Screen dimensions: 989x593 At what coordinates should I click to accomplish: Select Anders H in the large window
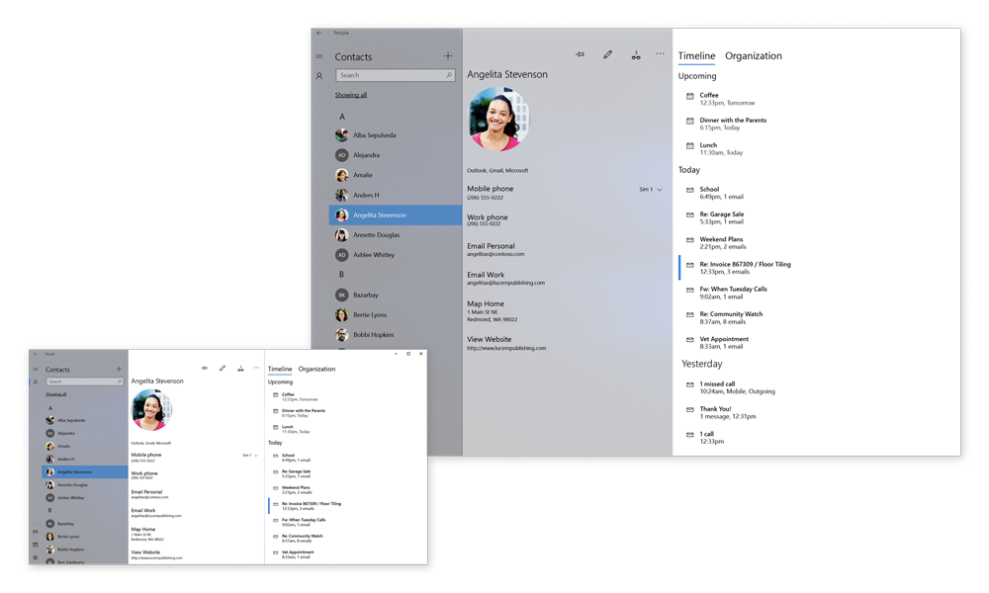(396, 196)
